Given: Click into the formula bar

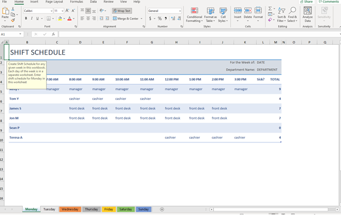Looking at the screenshot, I should tap(199, 34).
